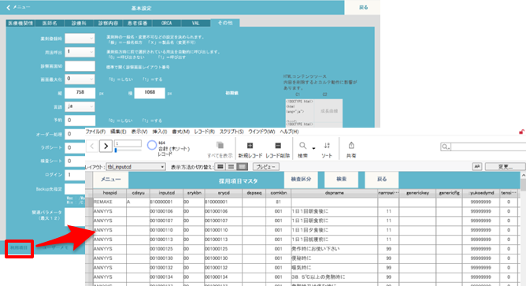
Task: Open the dropdown arrow beside 検索 toolbar
Action: click(x=313, y=148)
